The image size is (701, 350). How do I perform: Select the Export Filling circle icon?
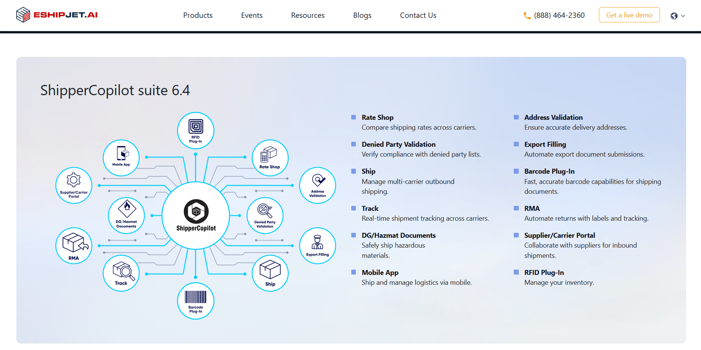click(317, 246)
